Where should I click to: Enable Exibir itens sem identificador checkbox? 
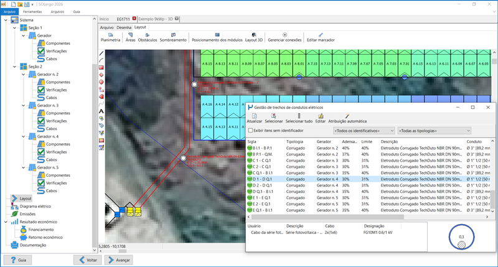coord(250,131)
